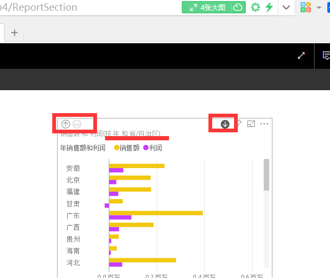Open focus mode for the chart
The width and height of the screenshot is (330, 278).
[x=251, y=124]
